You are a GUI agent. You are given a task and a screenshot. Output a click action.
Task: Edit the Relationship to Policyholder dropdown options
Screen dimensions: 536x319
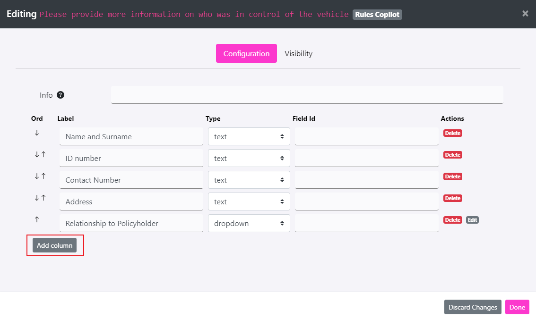click(472, 220)
